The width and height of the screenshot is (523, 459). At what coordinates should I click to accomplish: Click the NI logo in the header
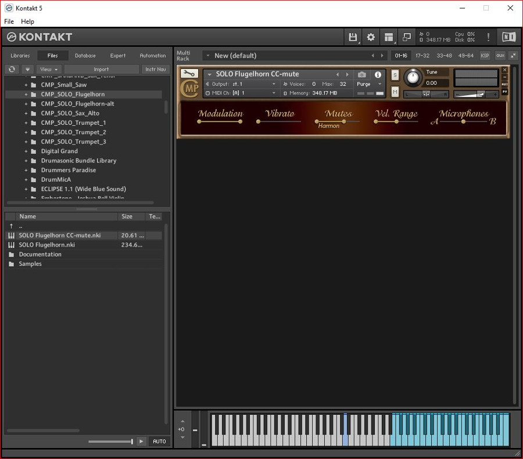pos(508,37)
